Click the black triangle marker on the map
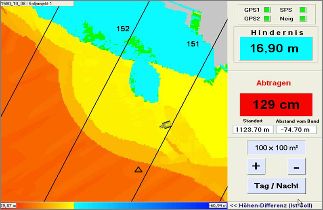Screen dimensions: 323x210 pyautogui.click(x=138, y=170)
